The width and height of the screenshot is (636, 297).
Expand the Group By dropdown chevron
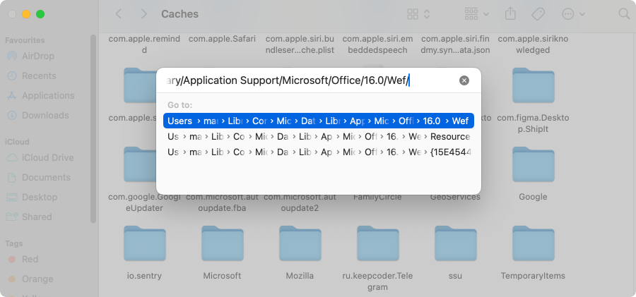486,14
